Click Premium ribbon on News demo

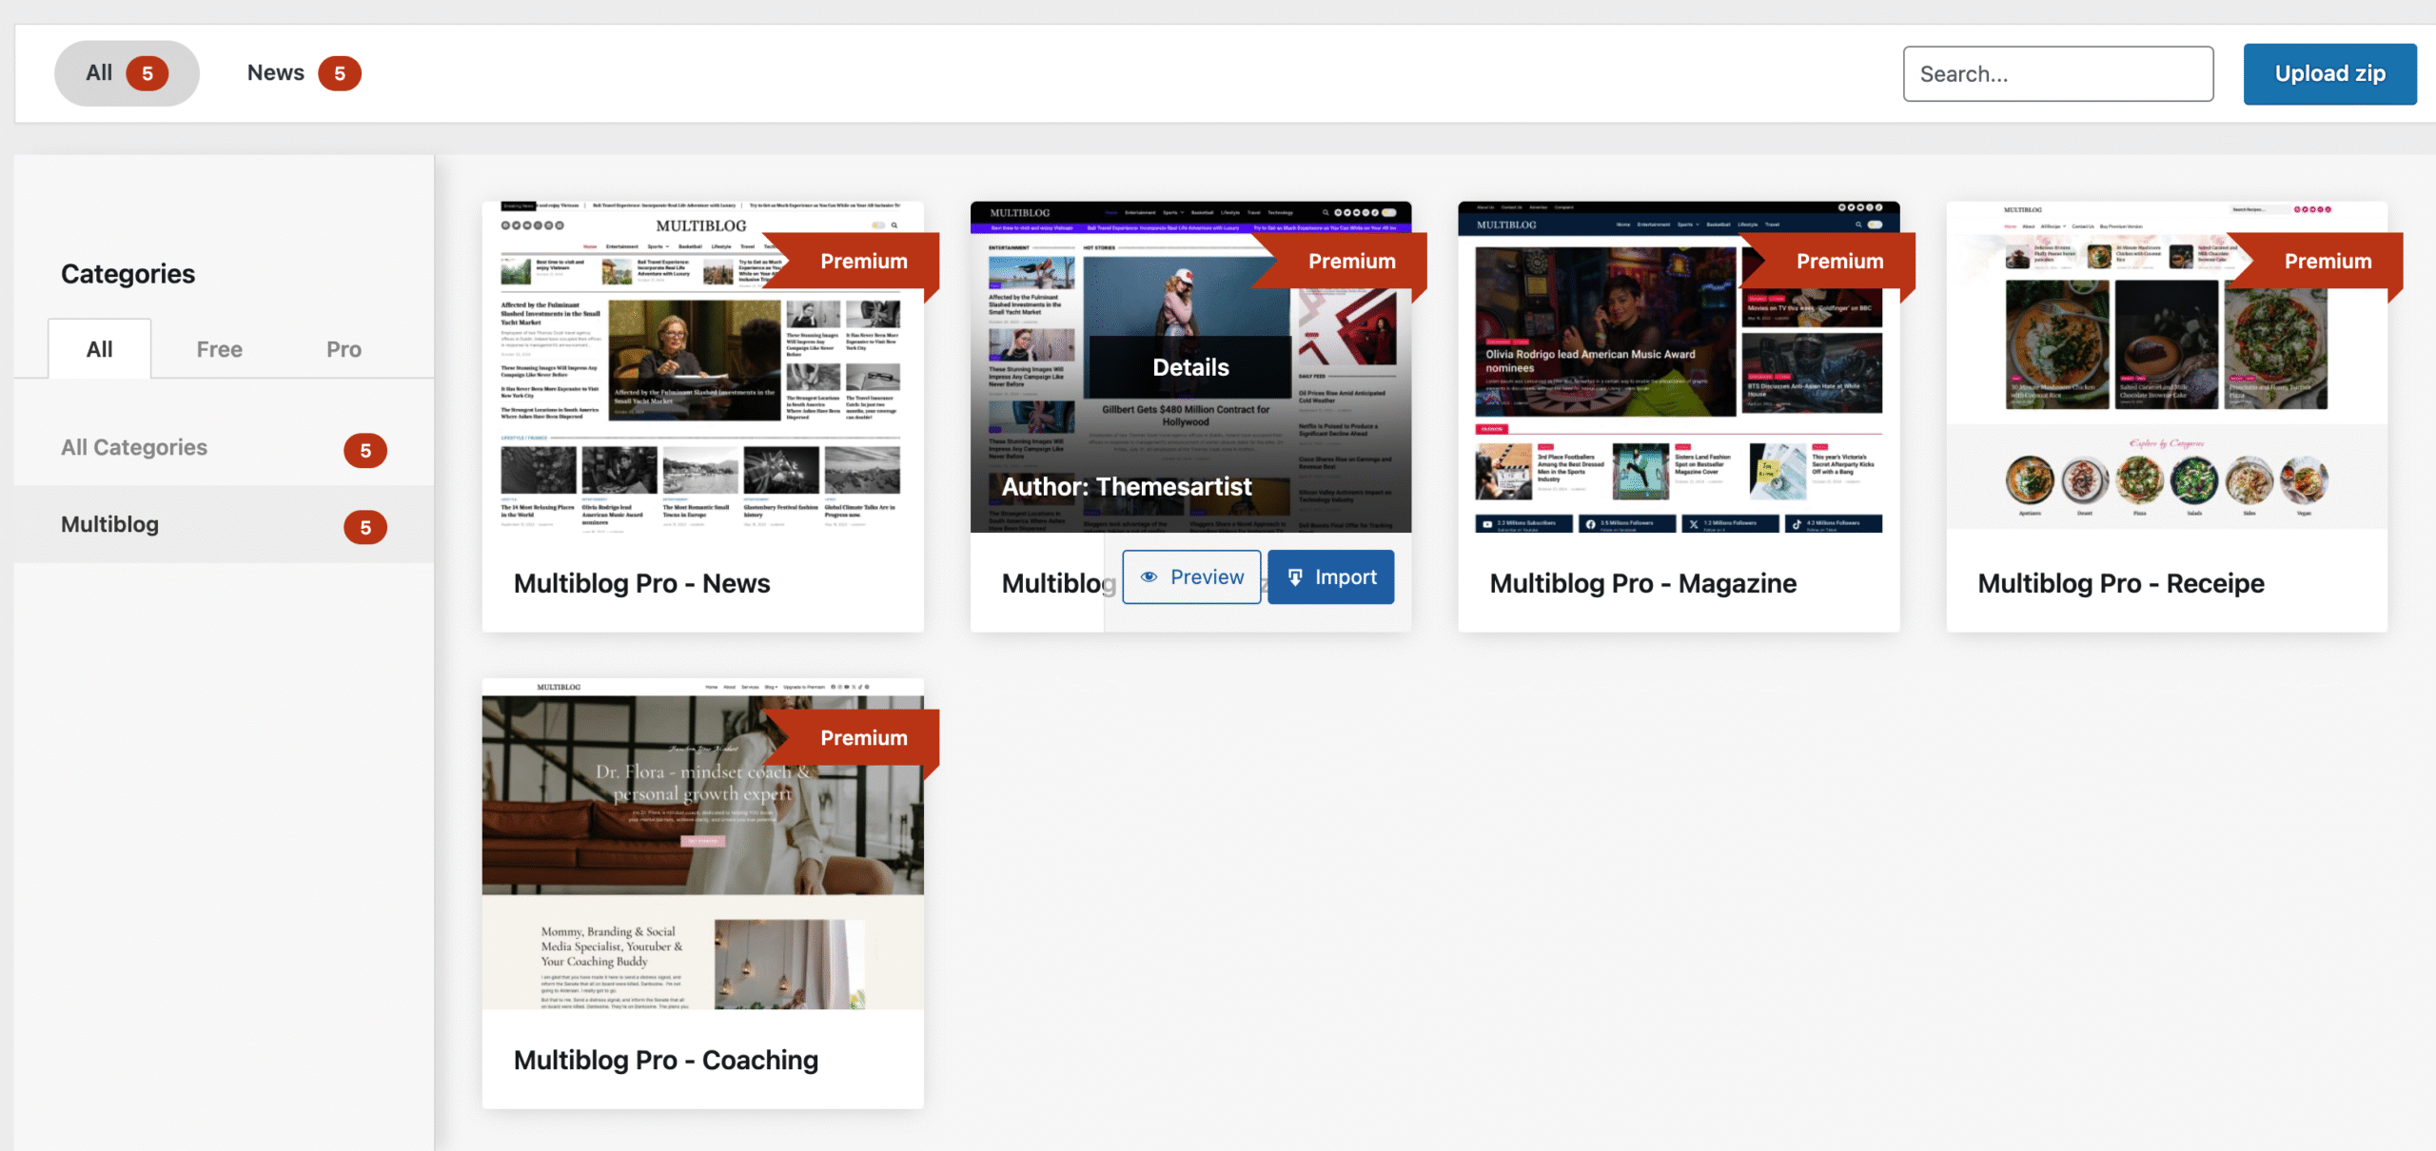pos(852,261)
